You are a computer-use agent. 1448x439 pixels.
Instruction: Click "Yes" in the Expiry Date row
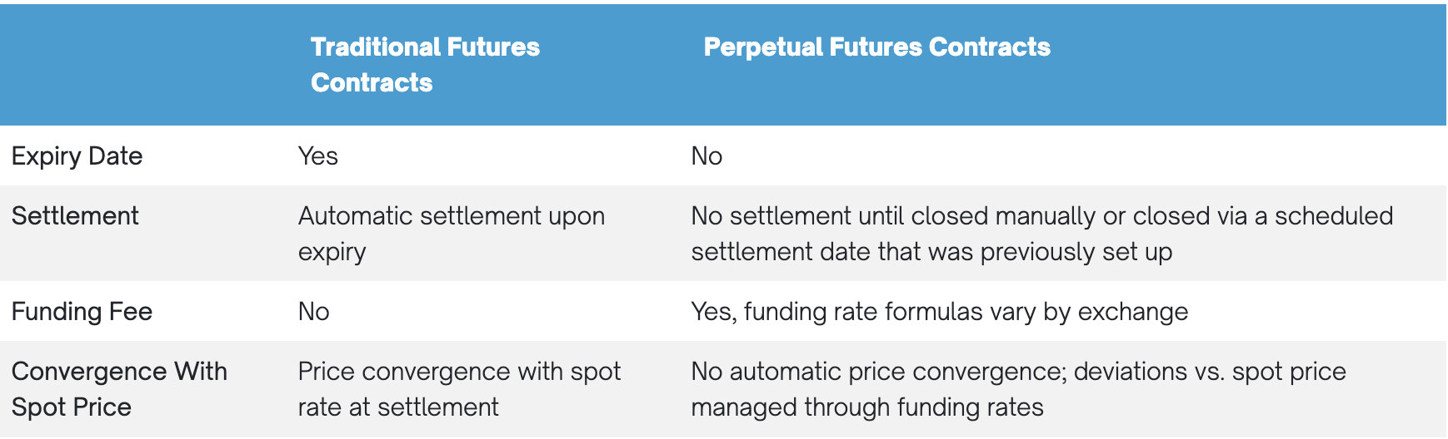(x=317, y=156)
